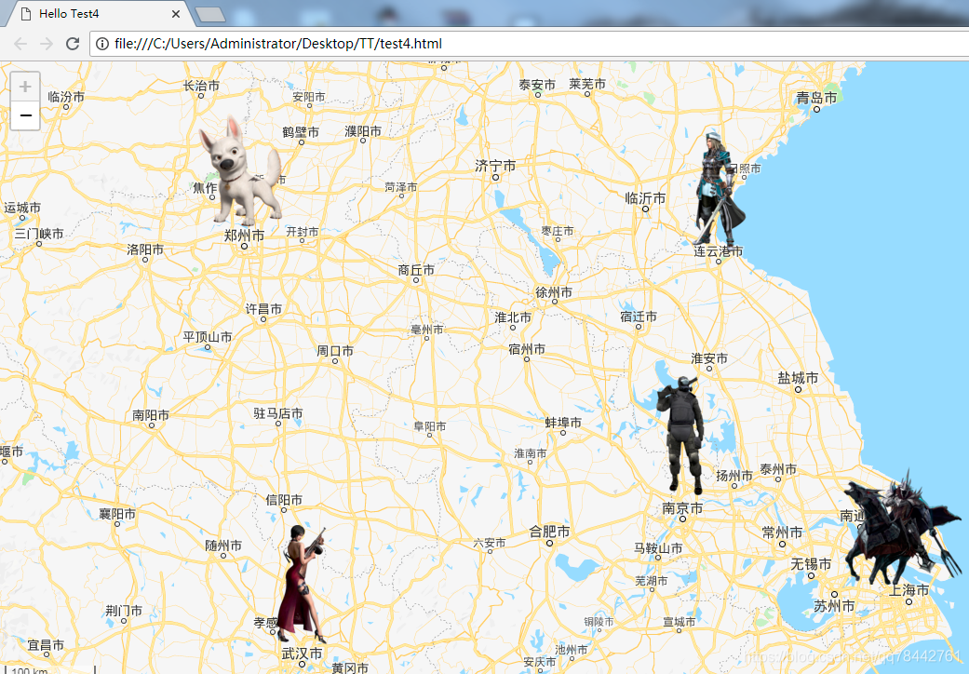Screen dimensions: 969x674
Task: Go back in browser history
Action: 20,44
